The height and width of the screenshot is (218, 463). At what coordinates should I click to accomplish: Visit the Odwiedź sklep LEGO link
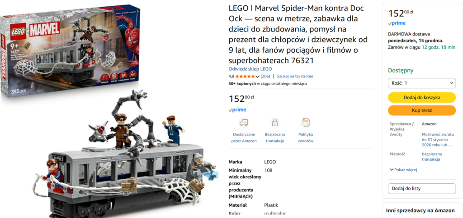click(250, 69)
